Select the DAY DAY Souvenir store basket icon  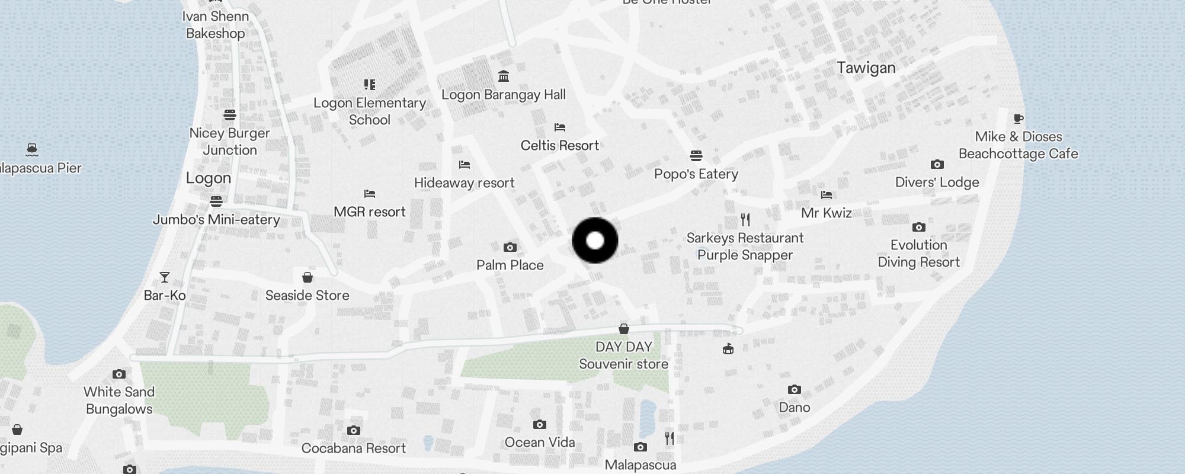(x=624, y=329)
